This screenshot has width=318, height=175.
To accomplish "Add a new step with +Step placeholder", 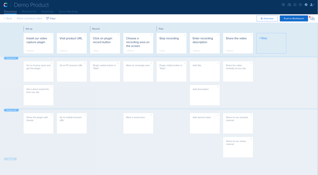I will [x=271, y=43].
